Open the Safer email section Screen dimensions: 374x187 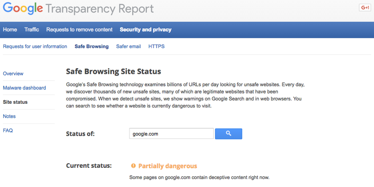(x=129, y=46)
